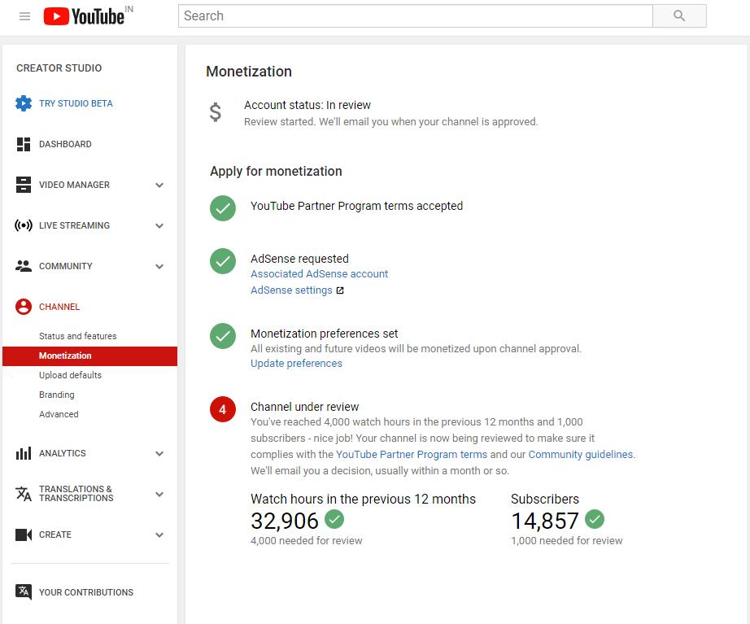750x624 pixels.
Task: Click the external link icon after AdSense settings
Action: point(340,290)
